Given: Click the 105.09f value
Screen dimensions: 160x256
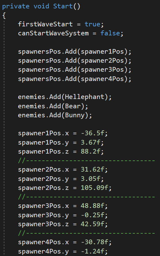Looking at the screenshot, I should pos(95,188).
